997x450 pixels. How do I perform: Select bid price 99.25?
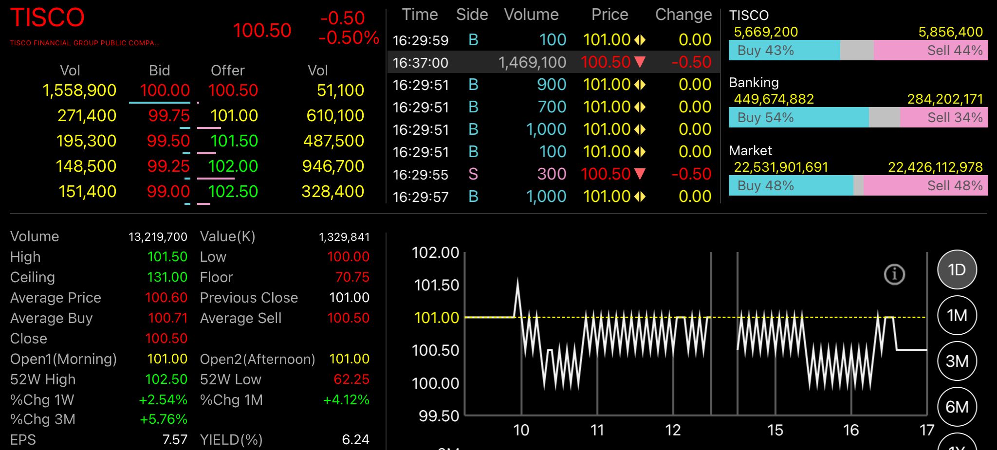tap(168, 166)
